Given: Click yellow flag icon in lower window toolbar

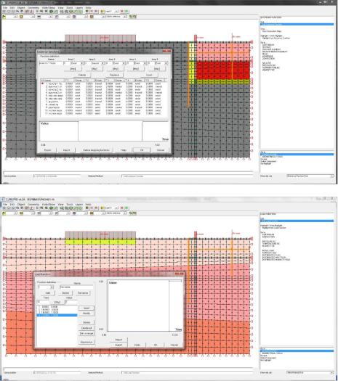Looking at the screenshot, I should [x=4, y=213].
